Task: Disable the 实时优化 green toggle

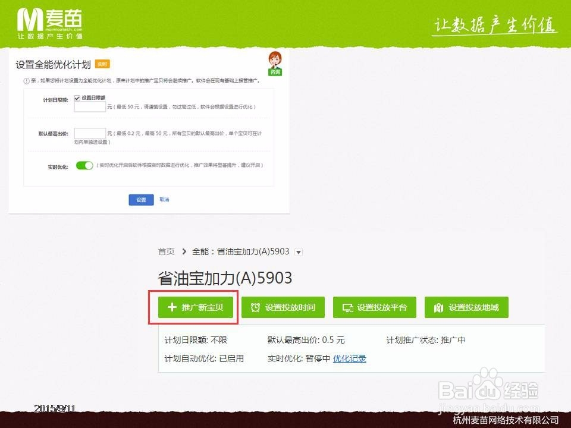Action: [84, 165]
